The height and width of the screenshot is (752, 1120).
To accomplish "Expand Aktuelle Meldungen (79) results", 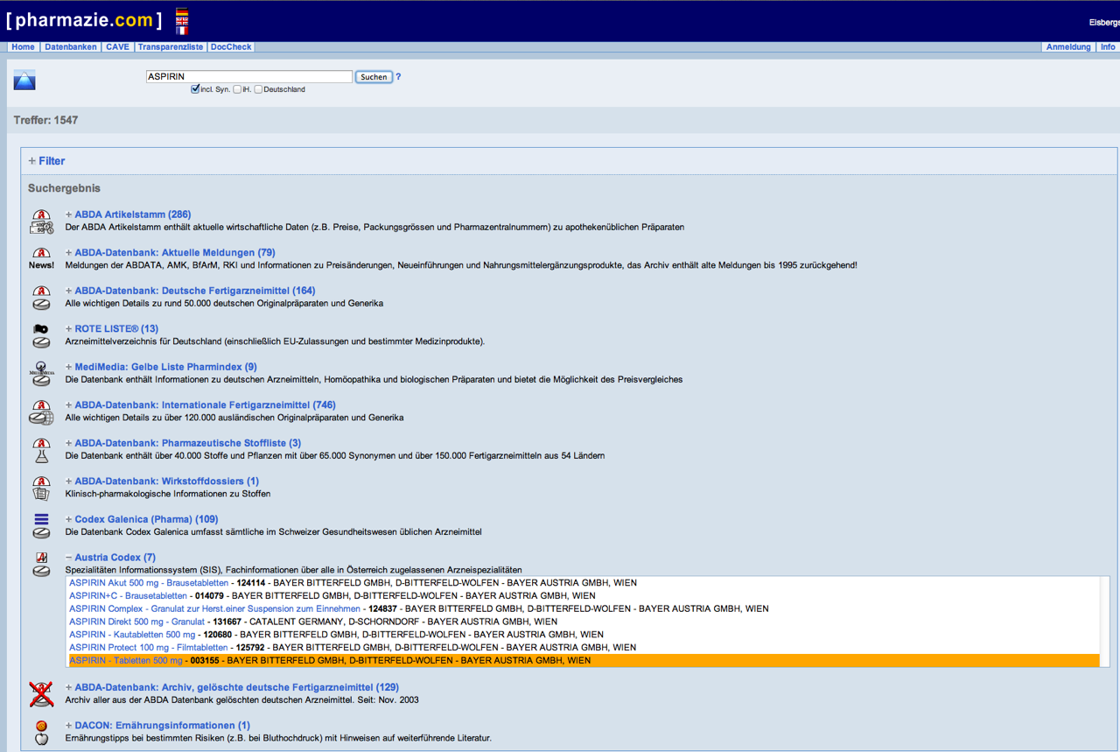I will [170, 253].
